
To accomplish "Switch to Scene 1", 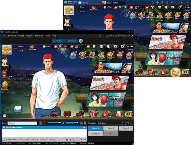I will pos(95,128).
